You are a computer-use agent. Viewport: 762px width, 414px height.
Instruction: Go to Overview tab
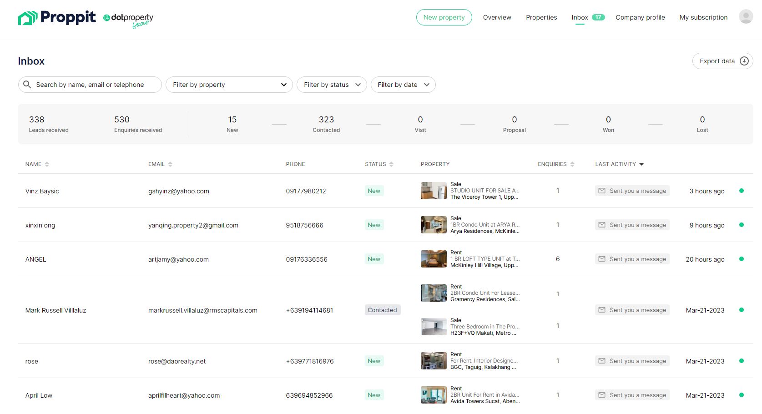pos(497,17)
